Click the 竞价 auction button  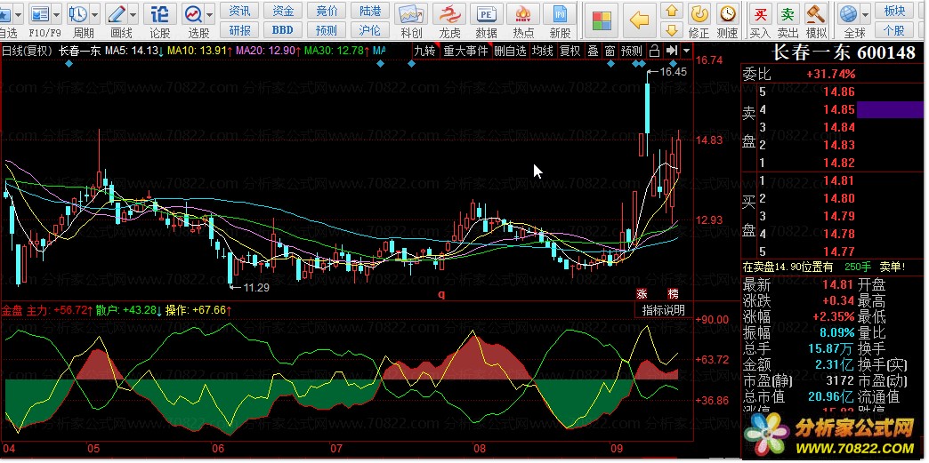pyautogui.click(x=327, y=11)
